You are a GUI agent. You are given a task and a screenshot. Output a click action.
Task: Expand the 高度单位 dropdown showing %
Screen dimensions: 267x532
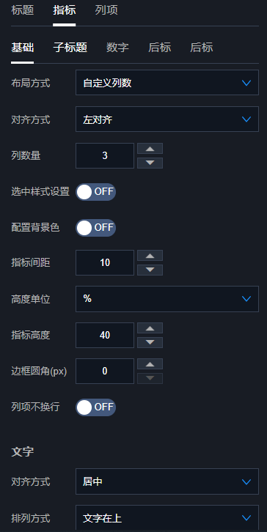[x=167, y=299]
